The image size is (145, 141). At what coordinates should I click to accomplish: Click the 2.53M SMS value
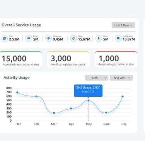[x=14, y=39]
